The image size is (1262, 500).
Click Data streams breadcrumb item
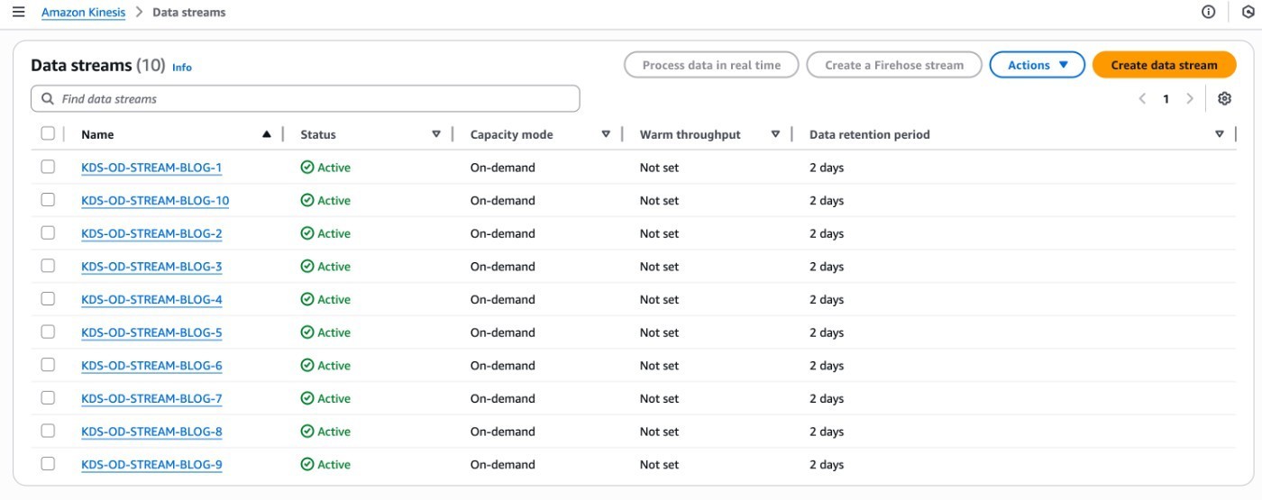click(x=189, y=13)
